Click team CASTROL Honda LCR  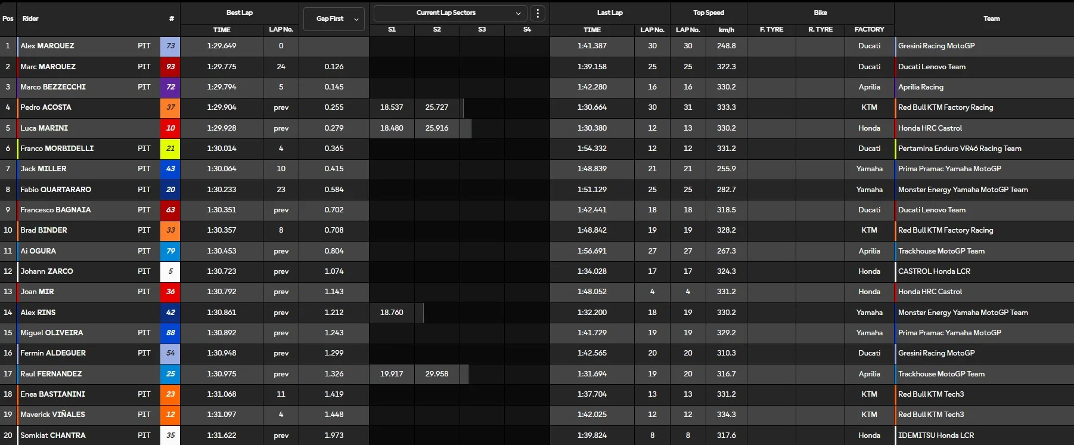934,271
